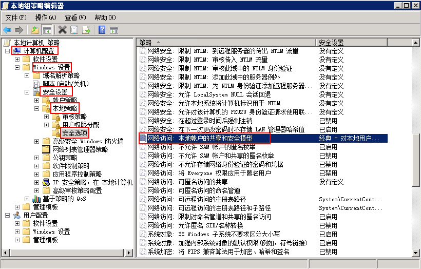Select 系统对象: 非 Windows 子系统不要求区分大小写
The image size is (421, 269).
click(263, 234)
